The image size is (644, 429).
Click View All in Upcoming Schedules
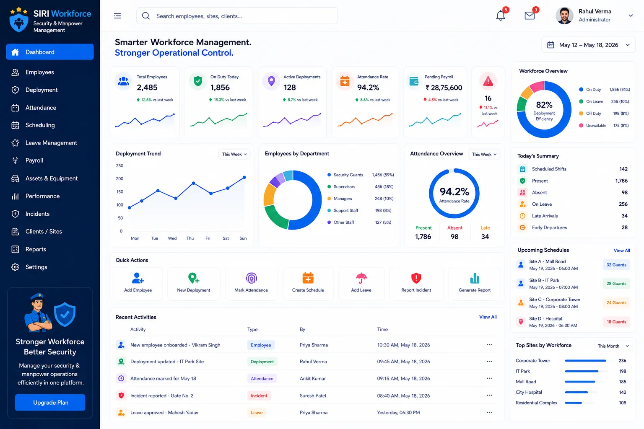tap(622, 251)
